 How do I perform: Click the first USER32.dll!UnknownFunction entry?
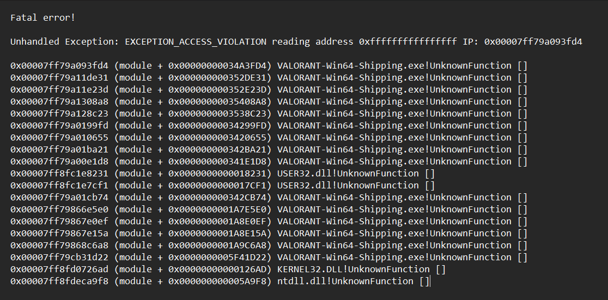coord(348,173)
